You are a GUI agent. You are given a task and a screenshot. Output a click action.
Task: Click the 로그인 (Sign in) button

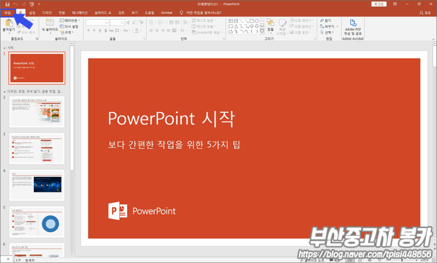click(379, 4)
